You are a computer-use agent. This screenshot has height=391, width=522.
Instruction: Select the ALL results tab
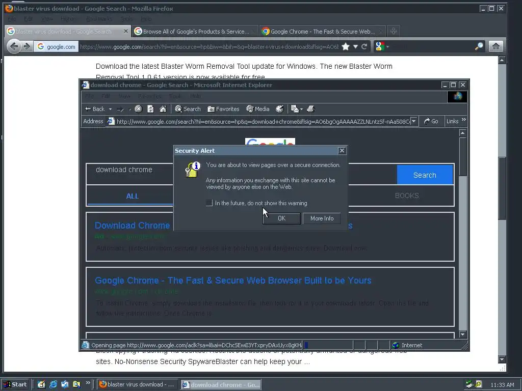(x=132, y=196)
